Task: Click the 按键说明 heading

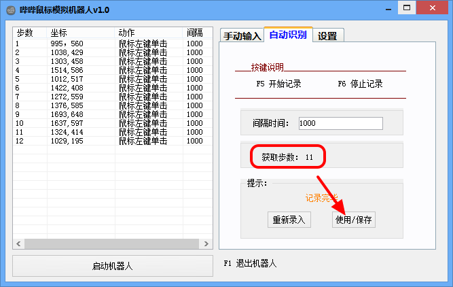Action: 267,67
